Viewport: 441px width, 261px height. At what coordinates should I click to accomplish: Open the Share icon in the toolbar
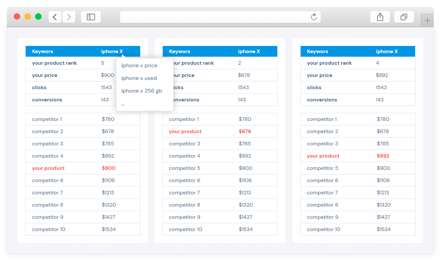tap(380, 17)
